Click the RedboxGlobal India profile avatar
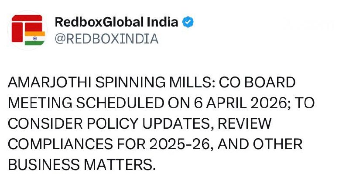 pyautogui.click(x=27, y=30)
